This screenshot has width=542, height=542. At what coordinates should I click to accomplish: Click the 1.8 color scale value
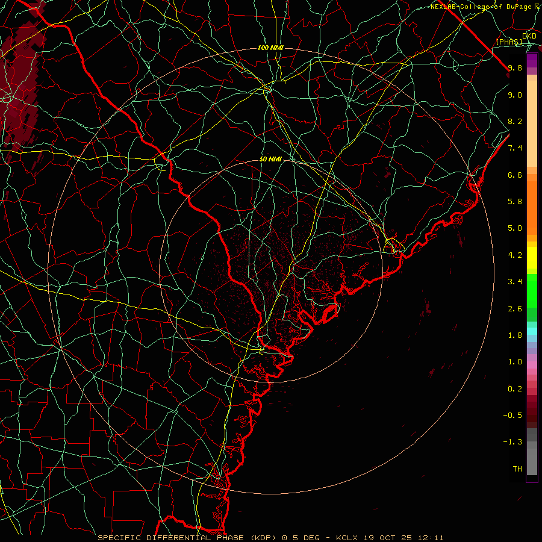tap(515, 335)
